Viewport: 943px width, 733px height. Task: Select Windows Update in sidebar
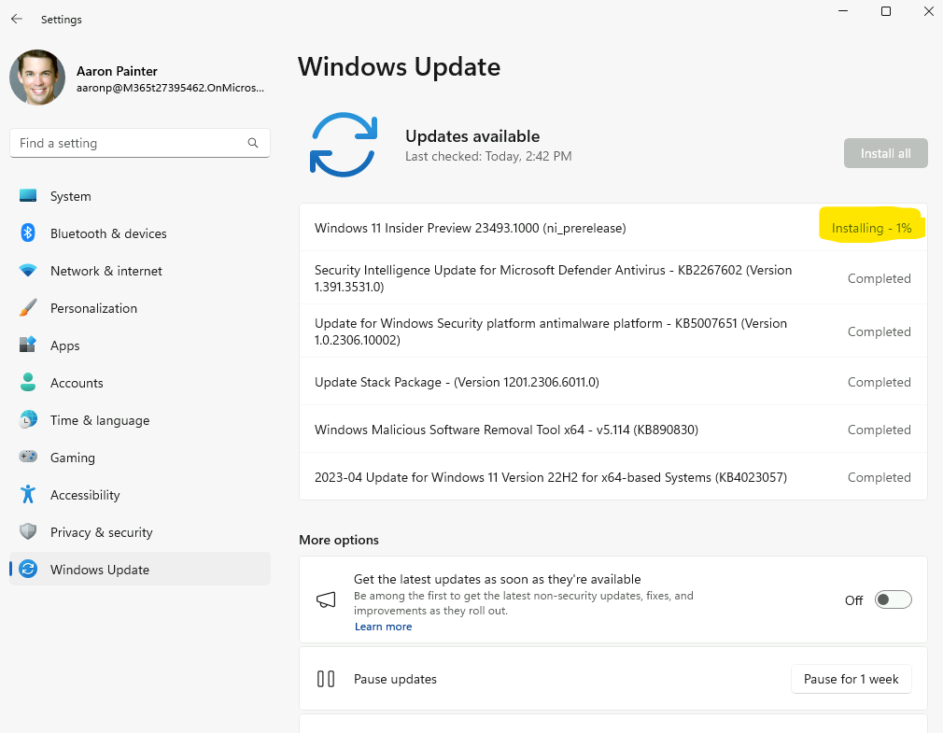(x=139, y=570)
